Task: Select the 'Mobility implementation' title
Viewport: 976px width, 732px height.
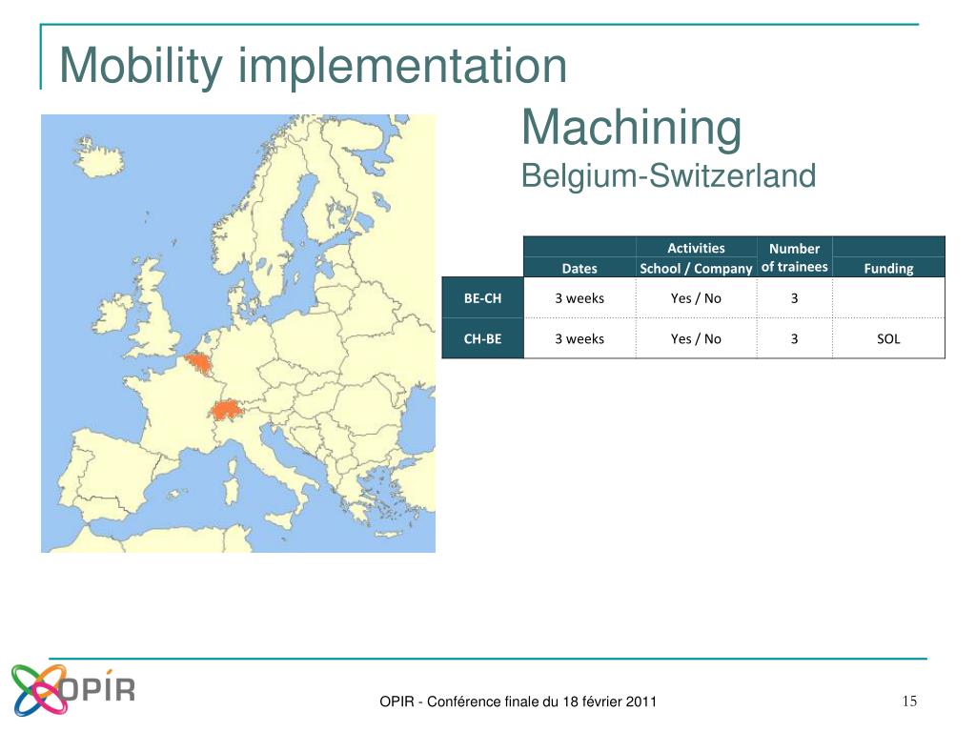Action: [313, 66]
